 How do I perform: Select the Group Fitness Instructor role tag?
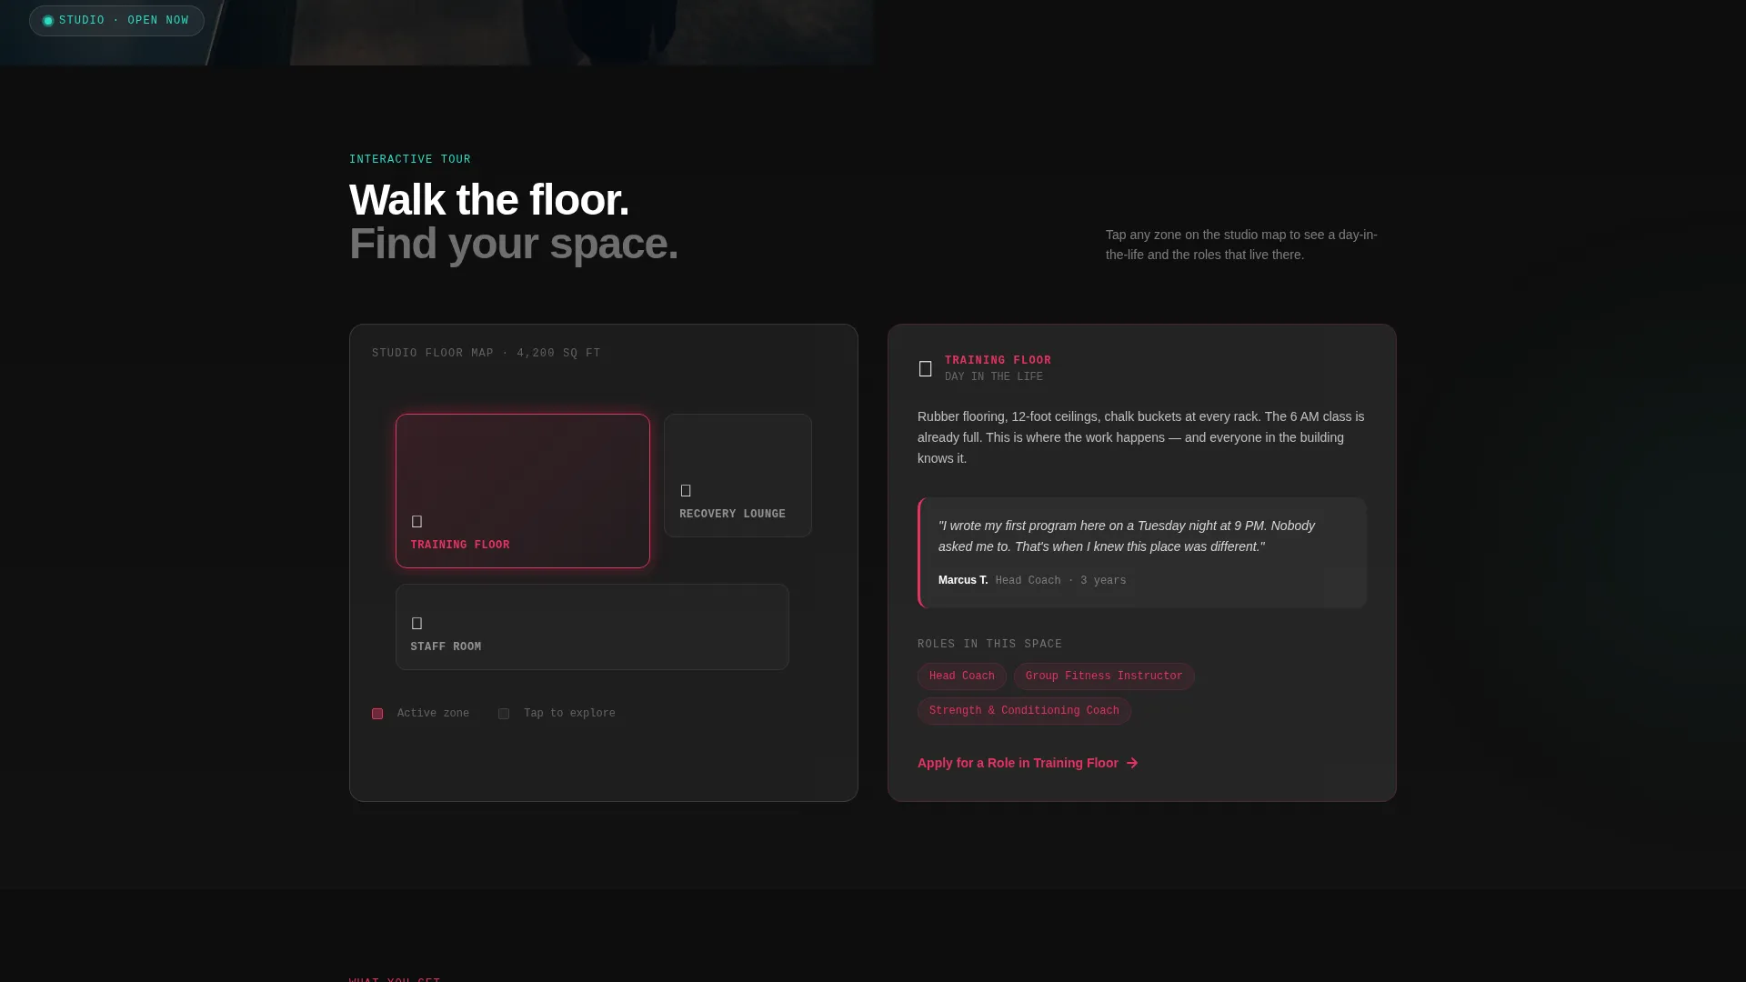pos(1104,676)
